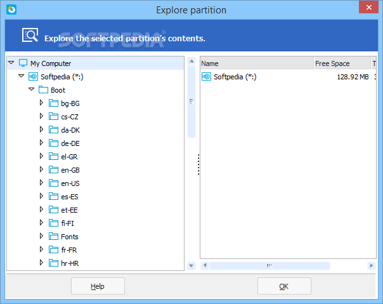Click the list horizontal scrollbar thumb

269,265
